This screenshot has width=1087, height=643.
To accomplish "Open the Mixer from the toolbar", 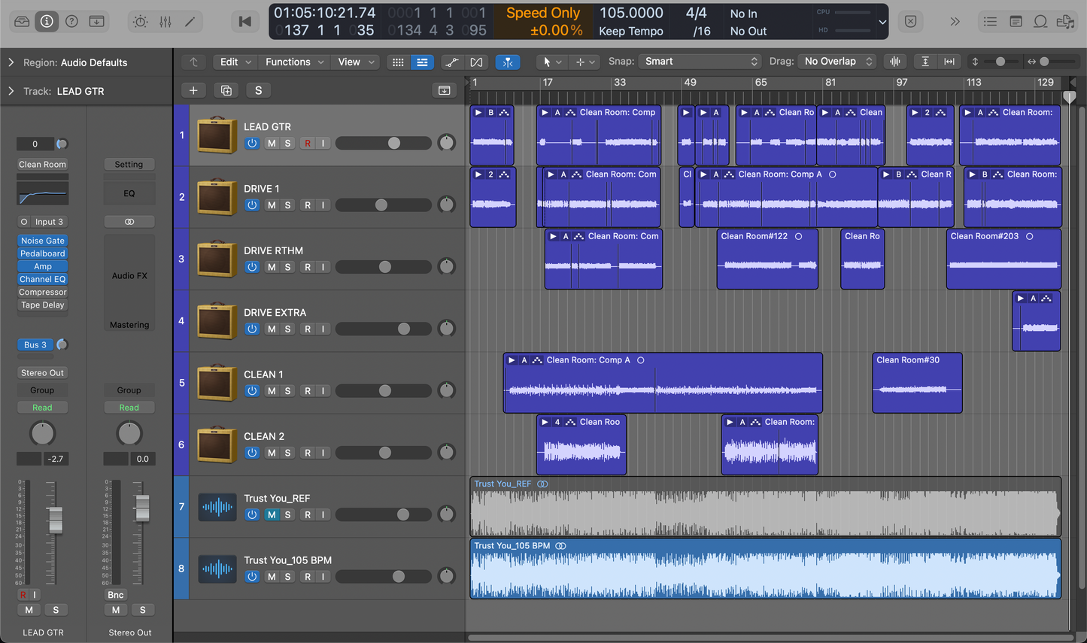I will point(165,21).
